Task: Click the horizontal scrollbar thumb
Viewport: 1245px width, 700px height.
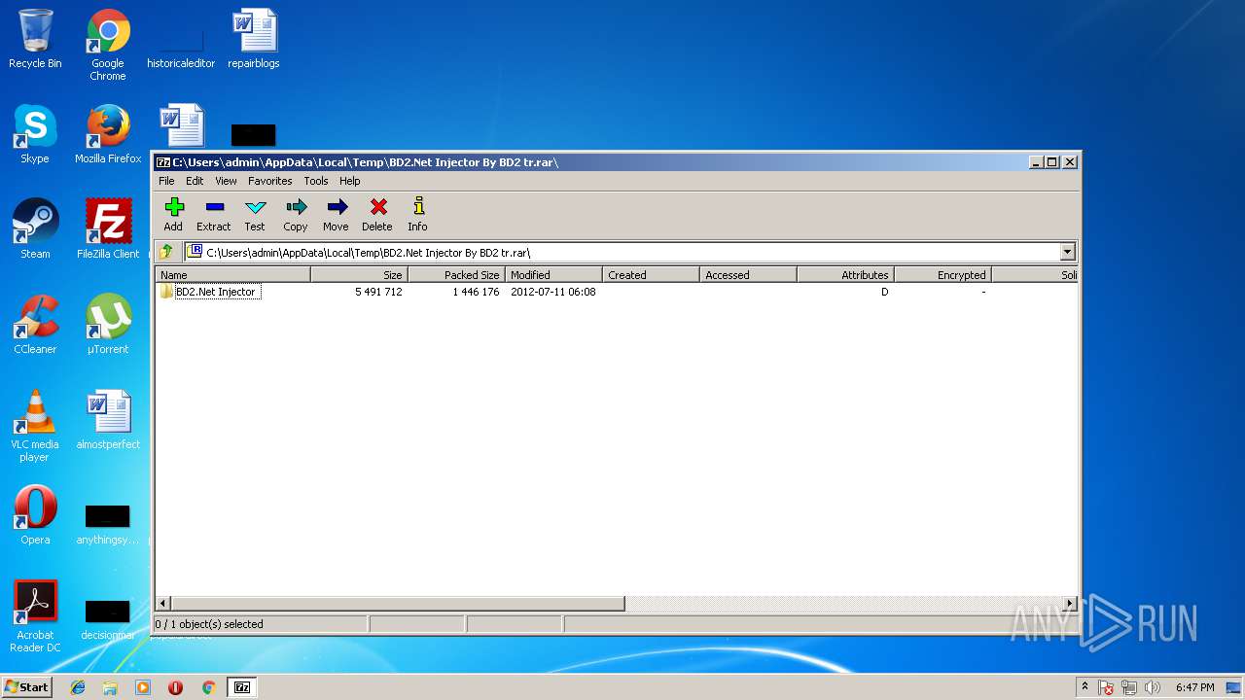Action: click(398, 604)
